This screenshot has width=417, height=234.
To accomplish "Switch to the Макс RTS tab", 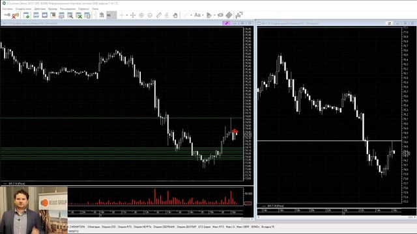I will 219,227.
